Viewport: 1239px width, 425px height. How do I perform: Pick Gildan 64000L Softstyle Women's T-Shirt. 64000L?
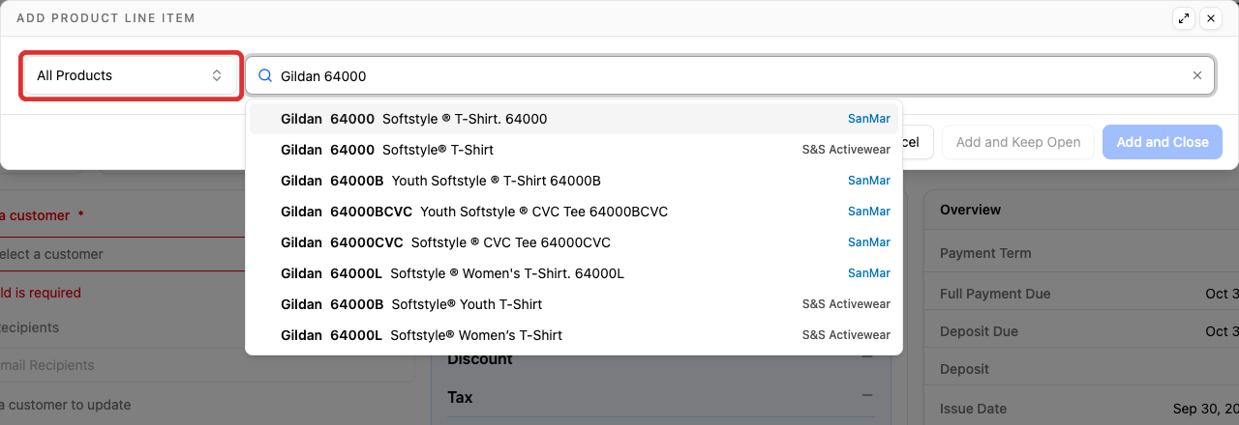coord(574,273)
